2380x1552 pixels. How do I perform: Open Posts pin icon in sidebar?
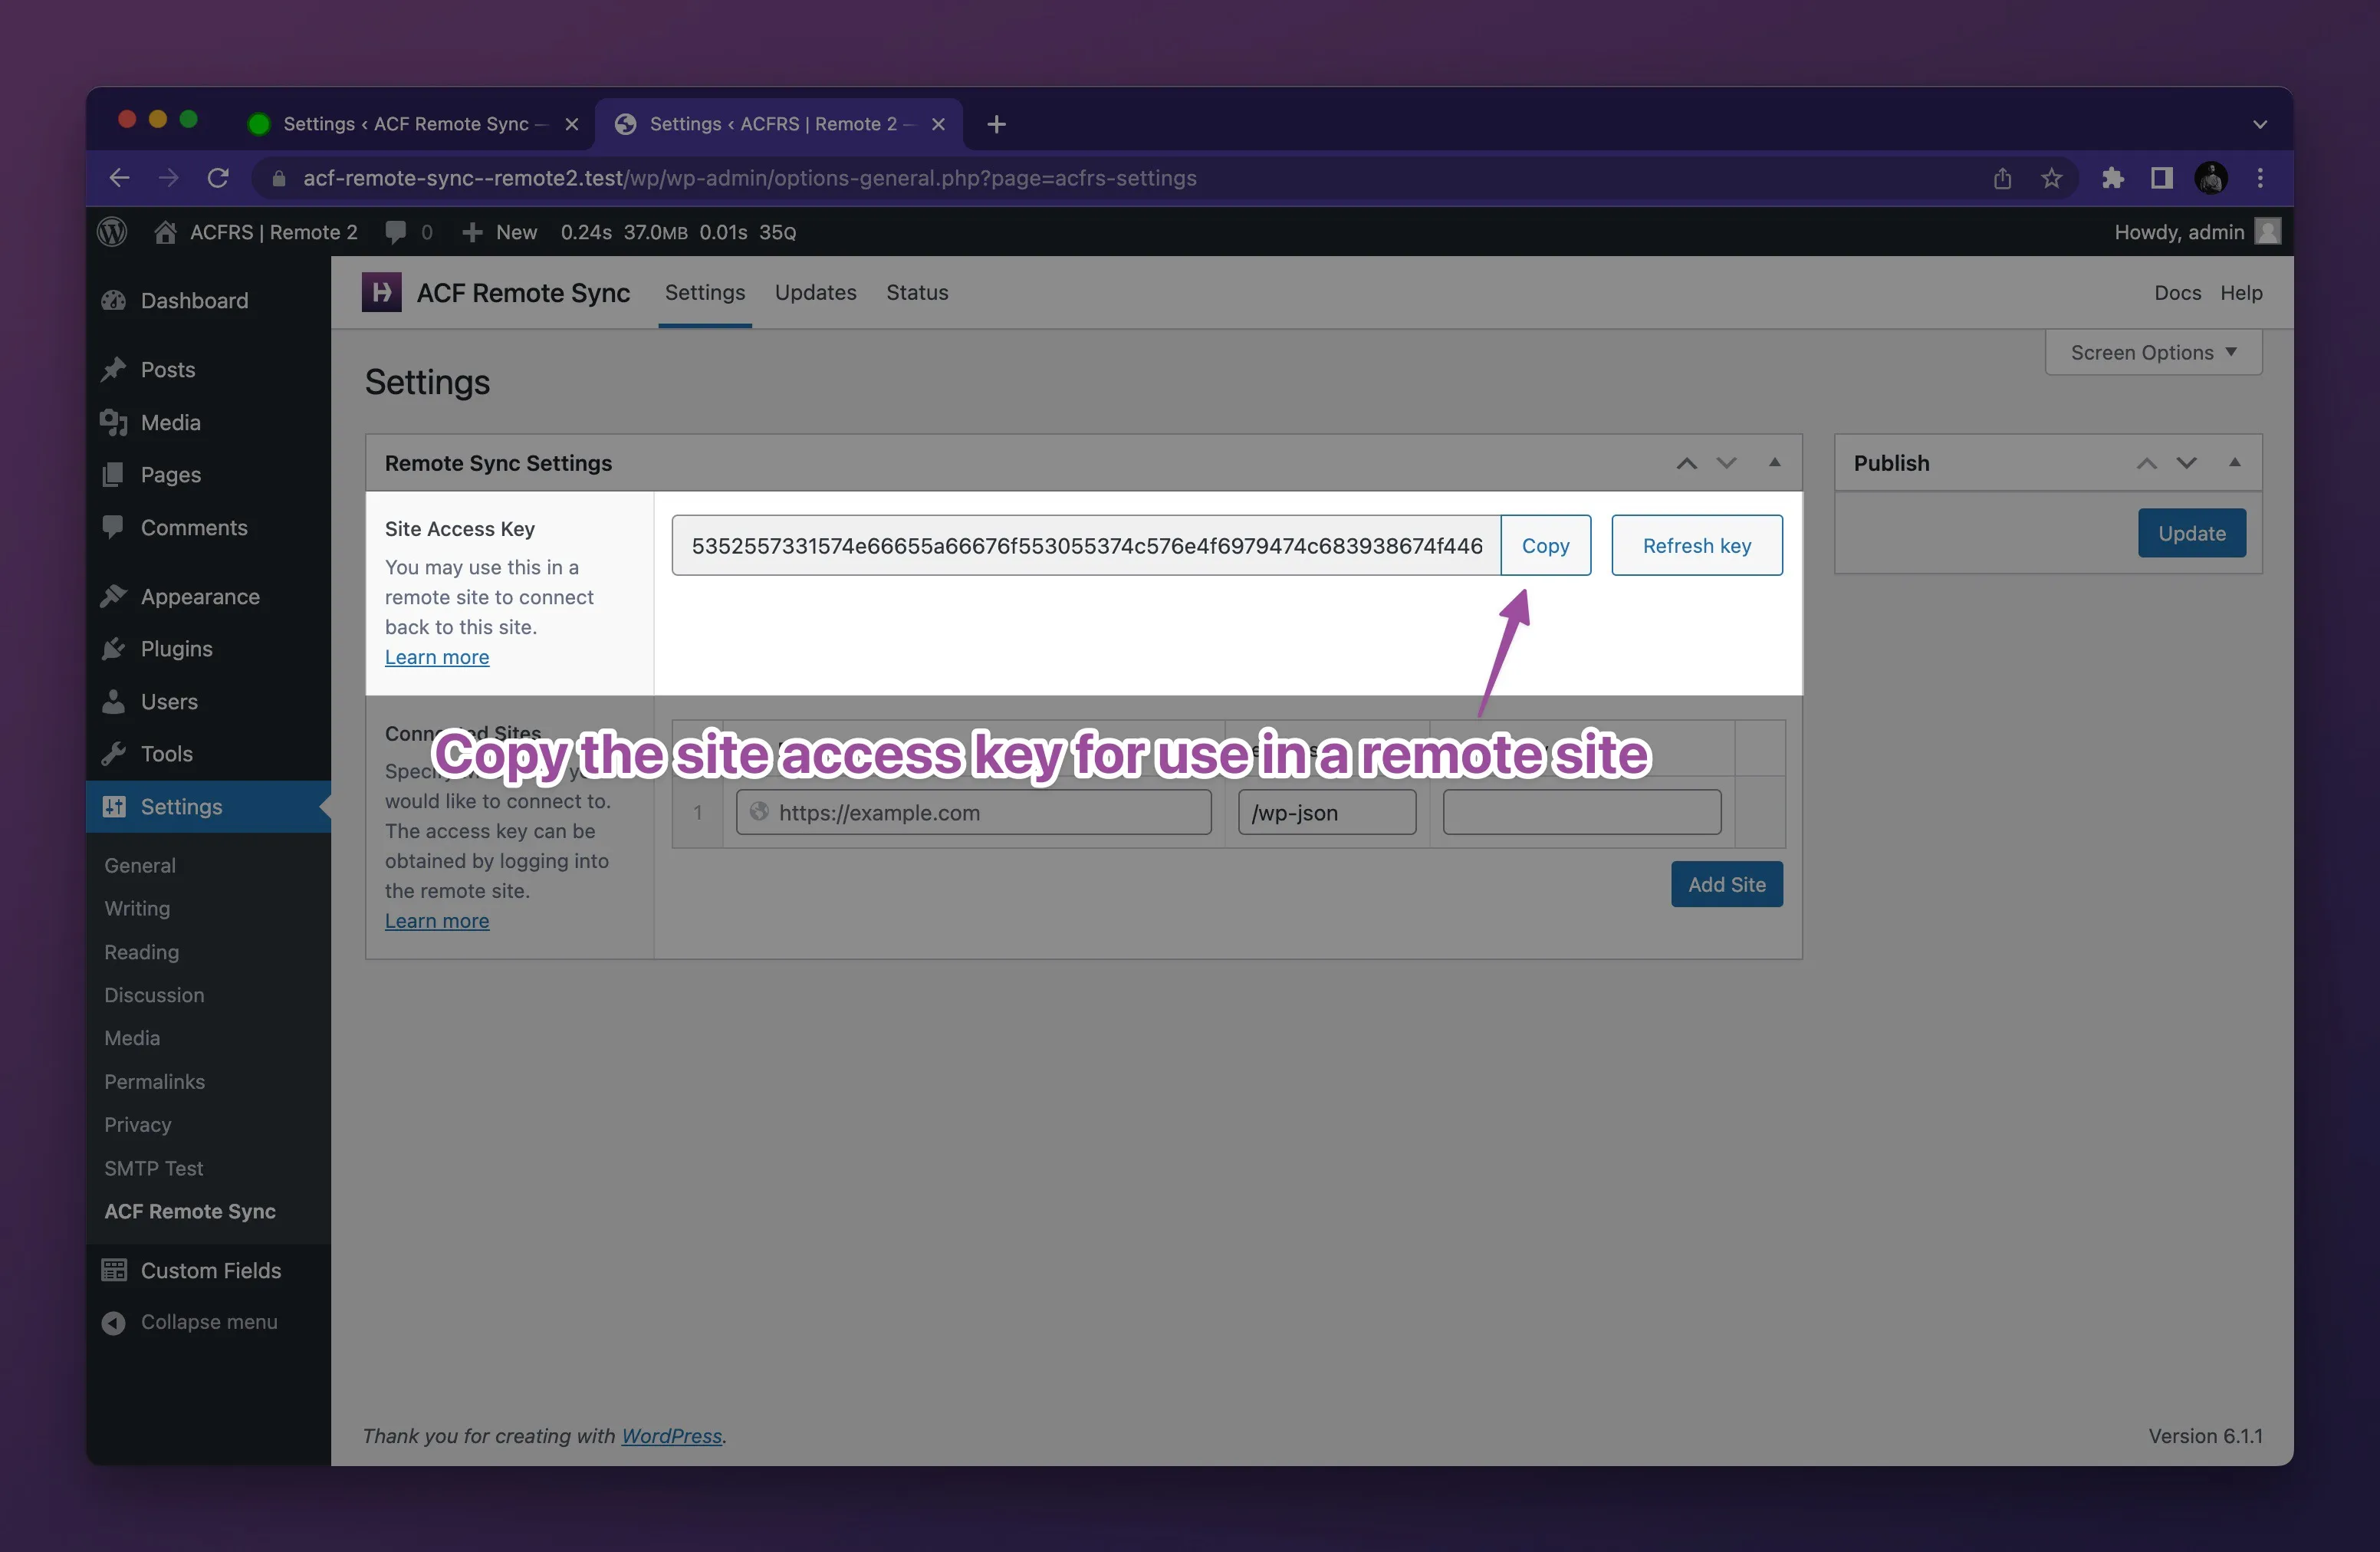point(114,369)
